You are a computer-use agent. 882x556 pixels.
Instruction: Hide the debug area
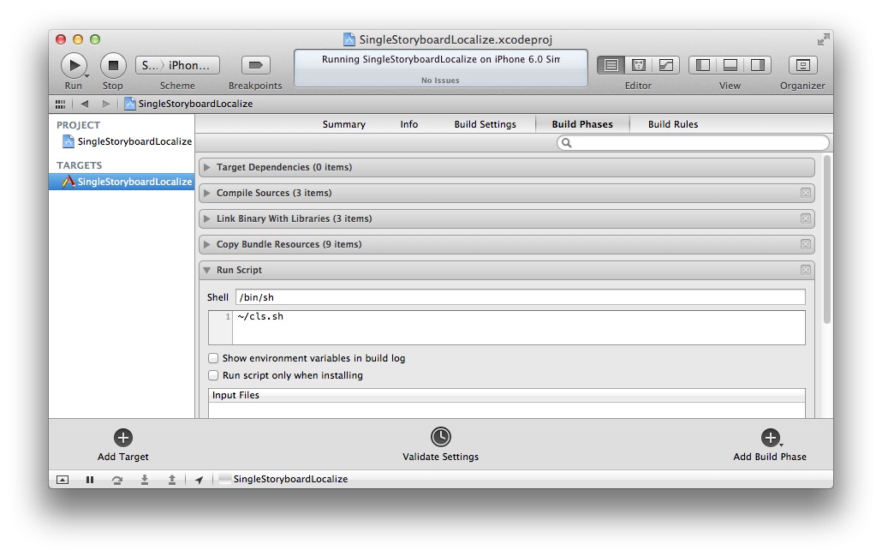coord(63,480)
